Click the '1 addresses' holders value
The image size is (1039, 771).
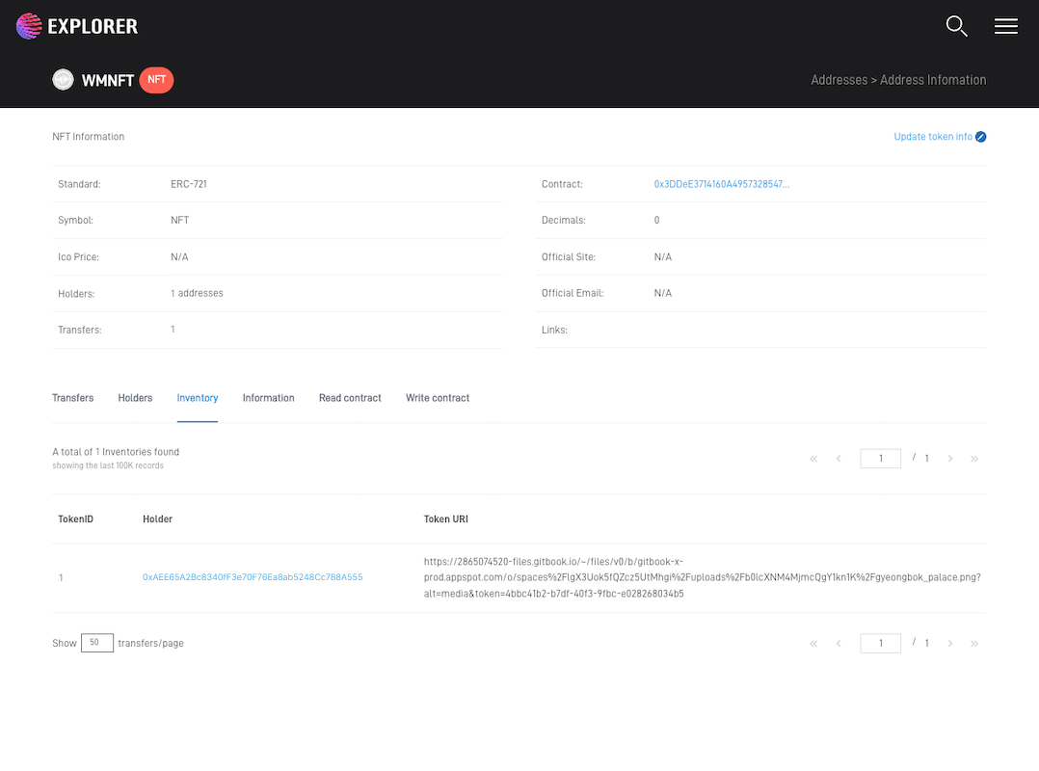click(x=197, y=293)
